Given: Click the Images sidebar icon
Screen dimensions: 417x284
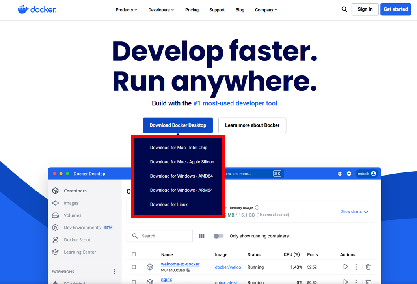Looking at the screenshot, I should tap(55, 203).
